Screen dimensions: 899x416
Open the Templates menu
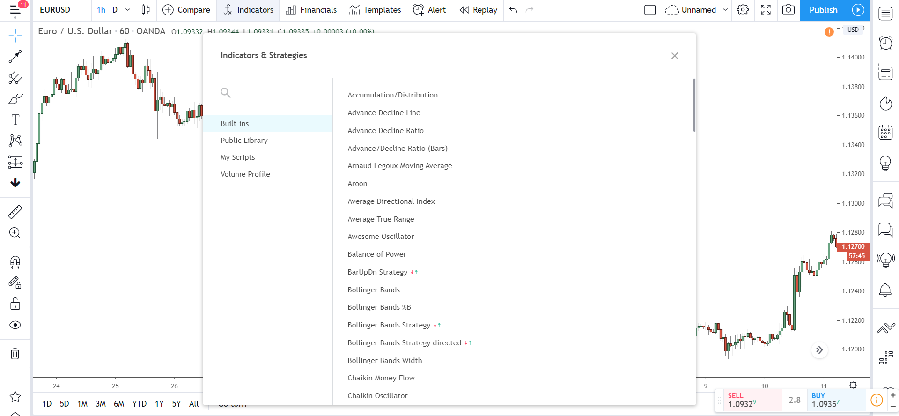click(x=375, y=10)
